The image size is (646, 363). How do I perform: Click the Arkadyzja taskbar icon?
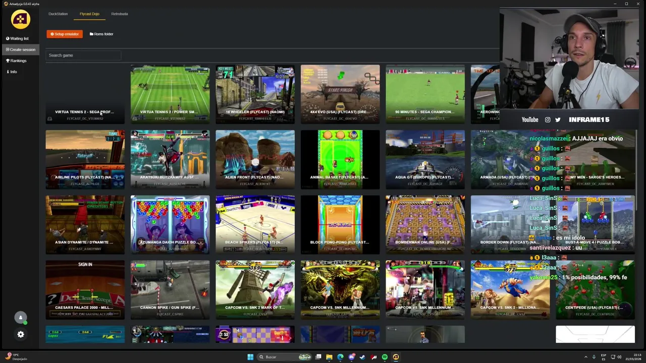396,357
